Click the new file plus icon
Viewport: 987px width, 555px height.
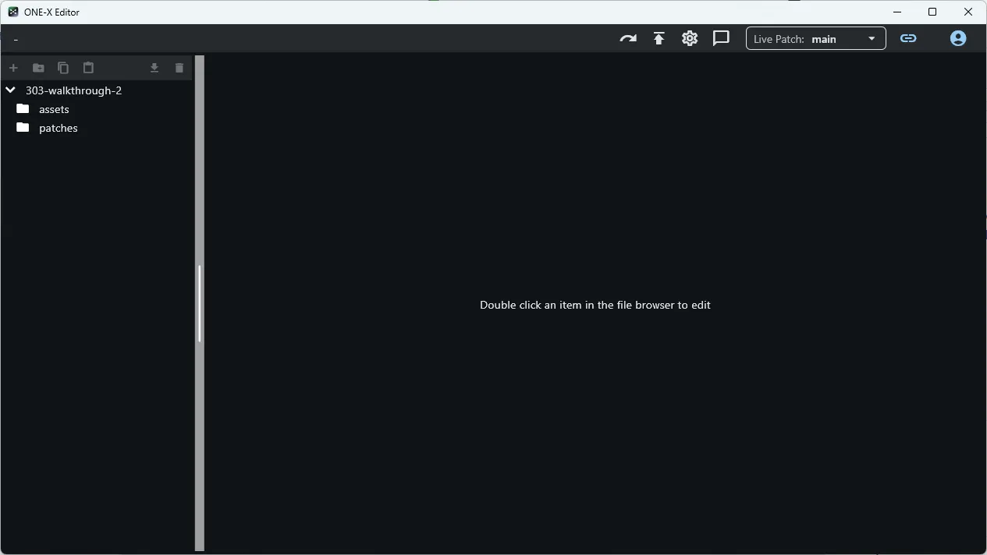[x=13, y=68]
